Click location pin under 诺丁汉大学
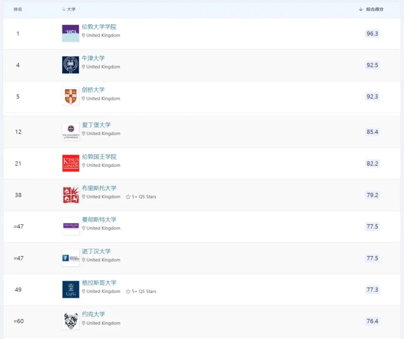 (84, 260)
